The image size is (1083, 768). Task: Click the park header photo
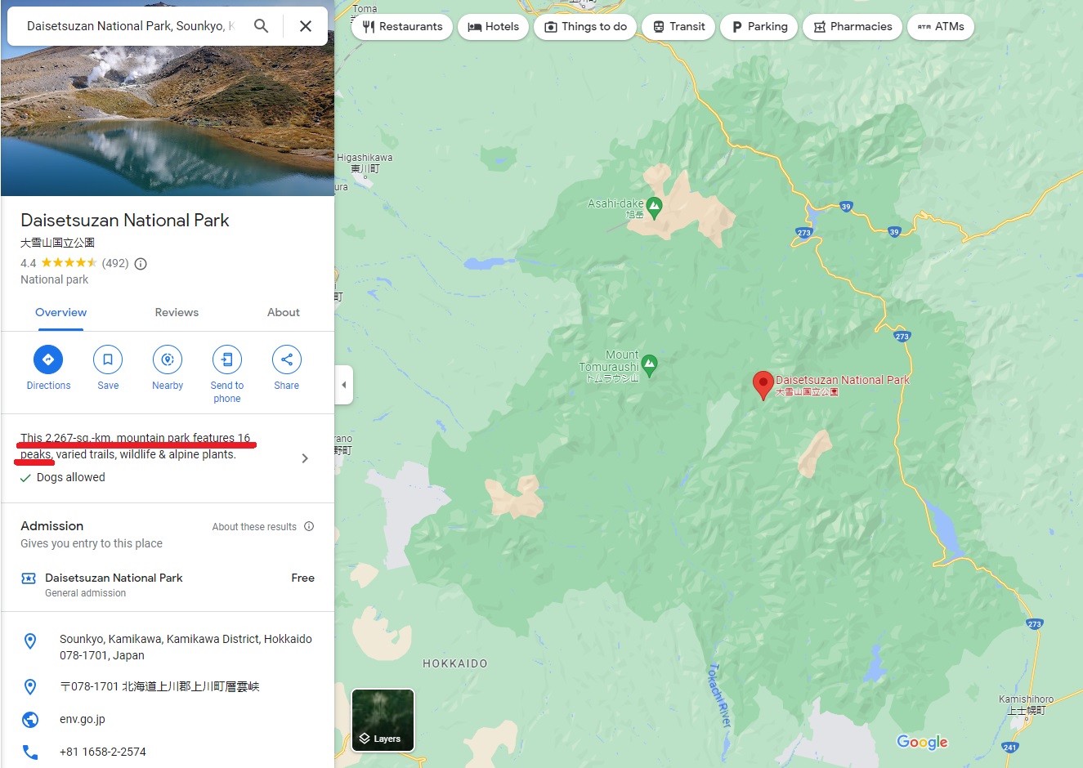168,121
